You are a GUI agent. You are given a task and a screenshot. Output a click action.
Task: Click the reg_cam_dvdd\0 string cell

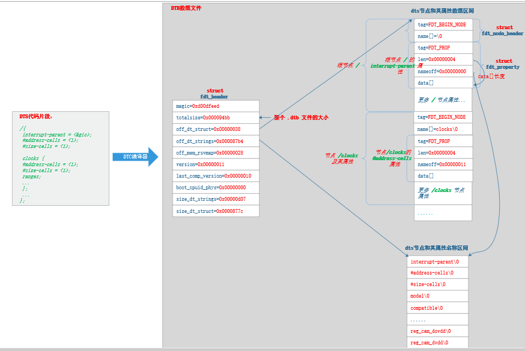point(438,342)
